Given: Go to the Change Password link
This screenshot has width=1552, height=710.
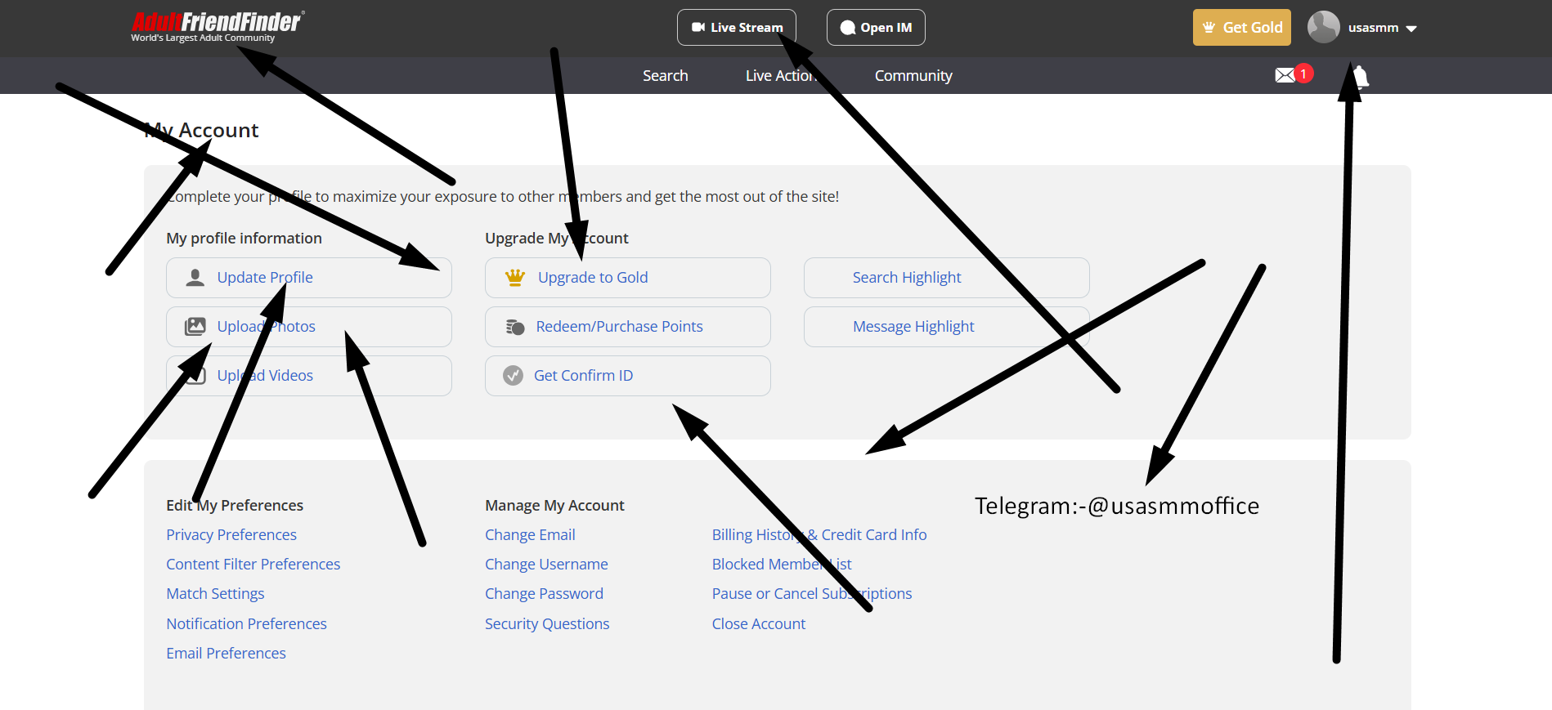Looking at the screenshot, I should tap(544, 594).
